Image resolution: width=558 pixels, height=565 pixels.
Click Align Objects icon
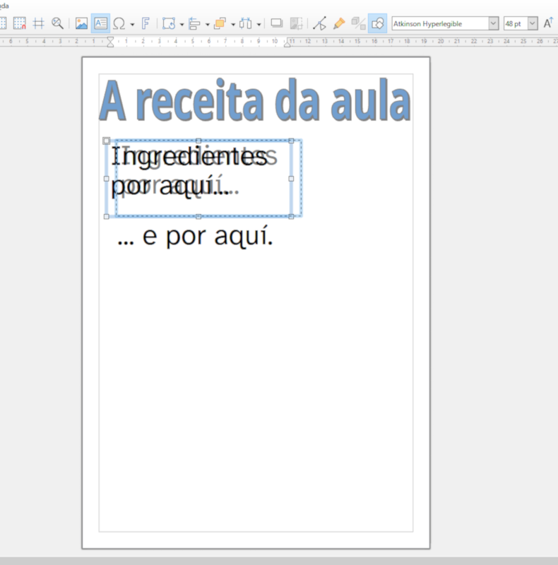coord(195,24)
